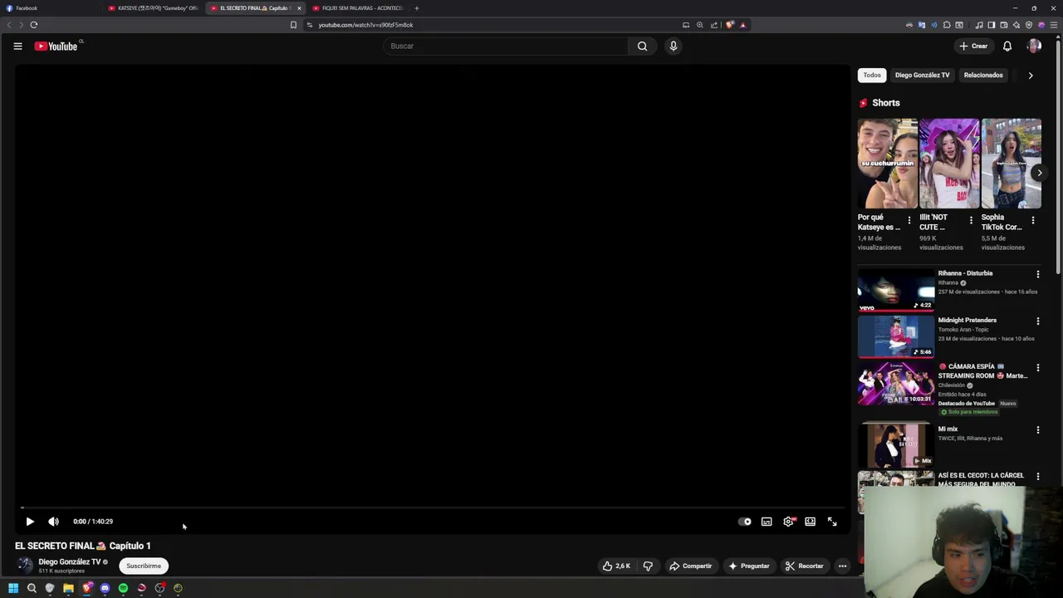Viewport: 1063px width, 598px height.
Task: Submit search with magnifier icon
Action: pyautogui.click(x=642, y=47)
